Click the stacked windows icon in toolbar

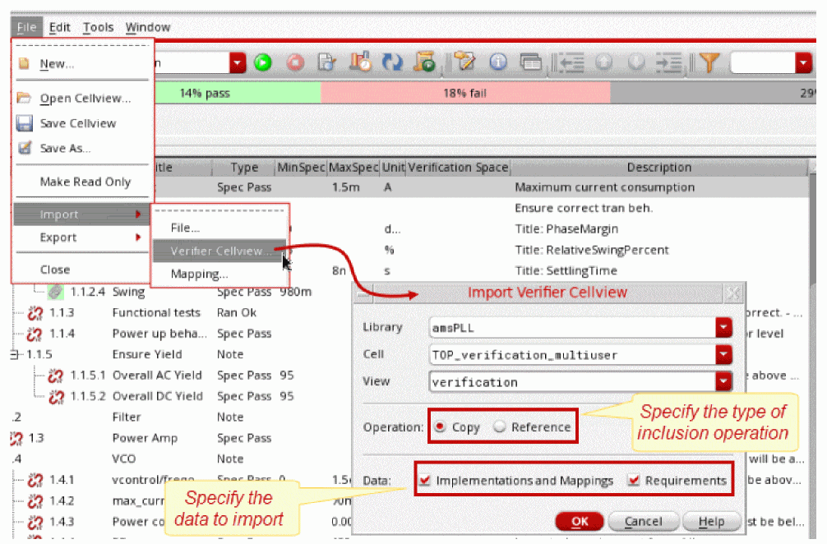[530, 62]
